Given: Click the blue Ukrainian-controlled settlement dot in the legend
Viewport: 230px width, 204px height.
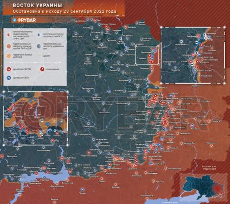Looking at the screenshot, I should point(39,35).
